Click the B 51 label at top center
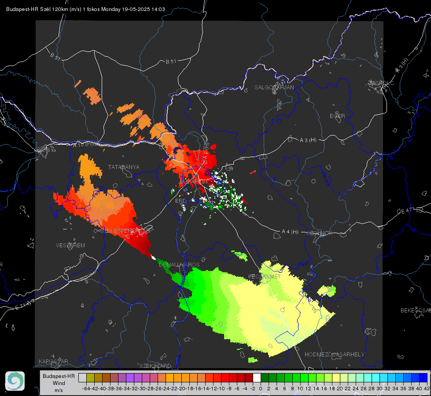This screenshot has height=396, width=431. (x=171, y=62)
